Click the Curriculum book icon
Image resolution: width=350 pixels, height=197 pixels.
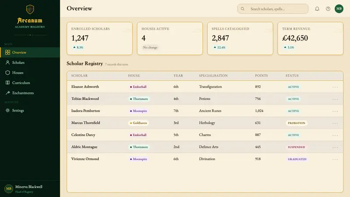point(7,83)
